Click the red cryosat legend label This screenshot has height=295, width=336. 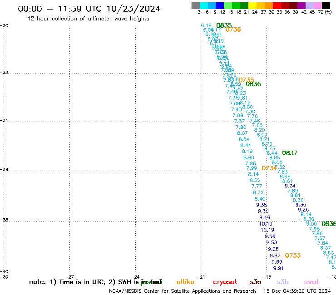tap(225, 282)
